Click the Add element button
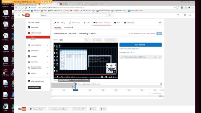 (140, 45)
